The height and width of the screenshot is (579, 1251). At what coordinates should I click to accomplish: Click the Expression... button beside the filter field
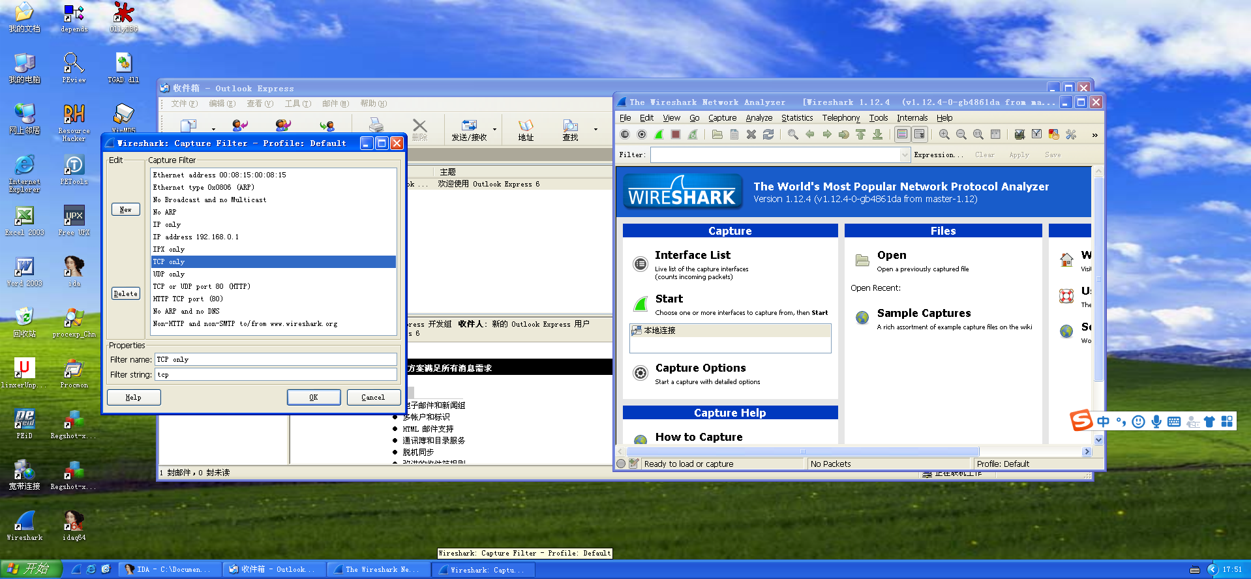coord(939,155)
